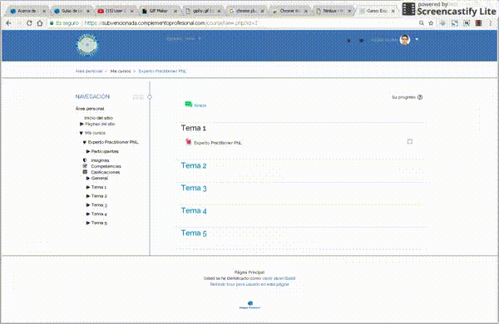
Task: Open Calificaciones in navigation tree
Action: coord(106,172)
